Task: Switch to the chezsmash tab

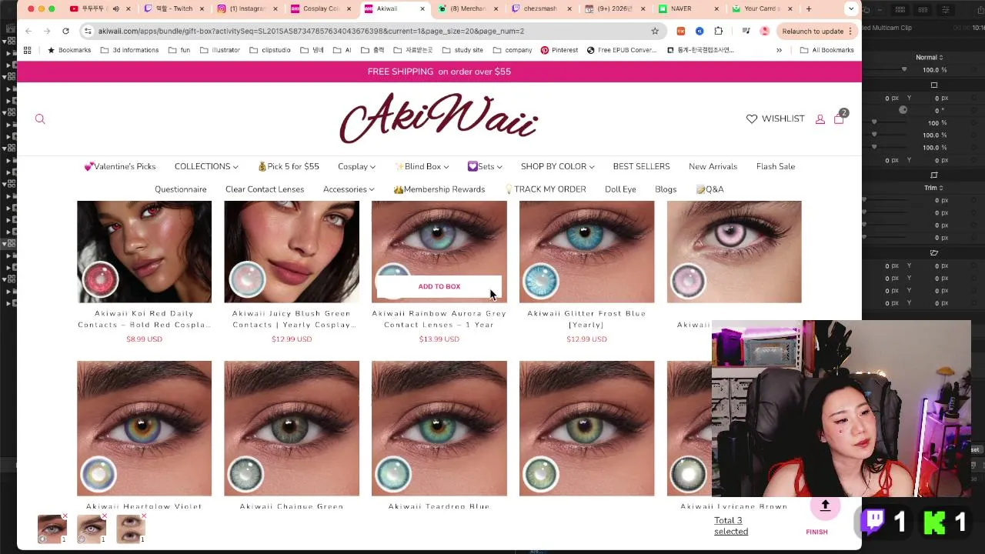Action: tap(541, 8)
